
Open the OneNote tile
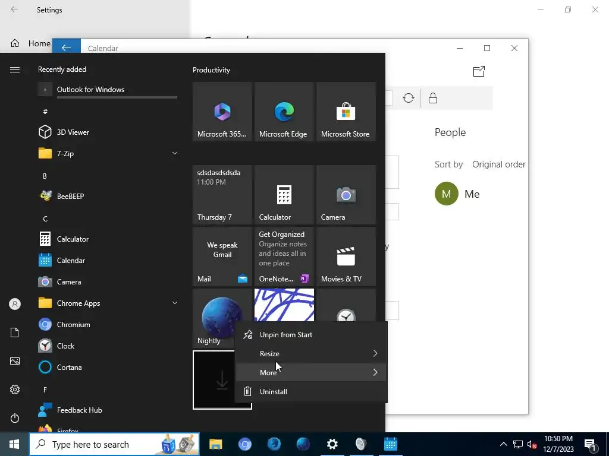pyautogui.click(x=284, y=256)
